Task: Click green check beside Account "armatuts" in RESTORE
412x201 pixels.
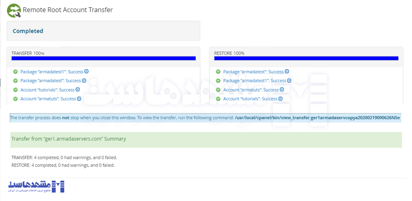Action: point(218,90)
